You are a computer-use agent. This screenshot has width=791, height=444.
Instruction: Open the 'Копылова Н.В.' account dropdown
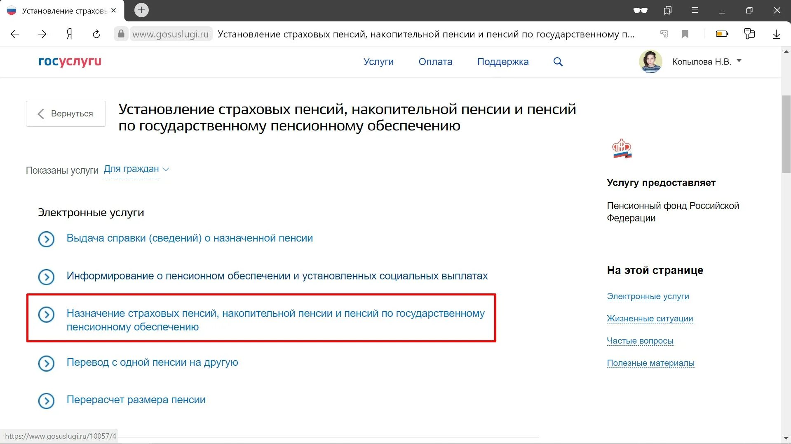707,61
